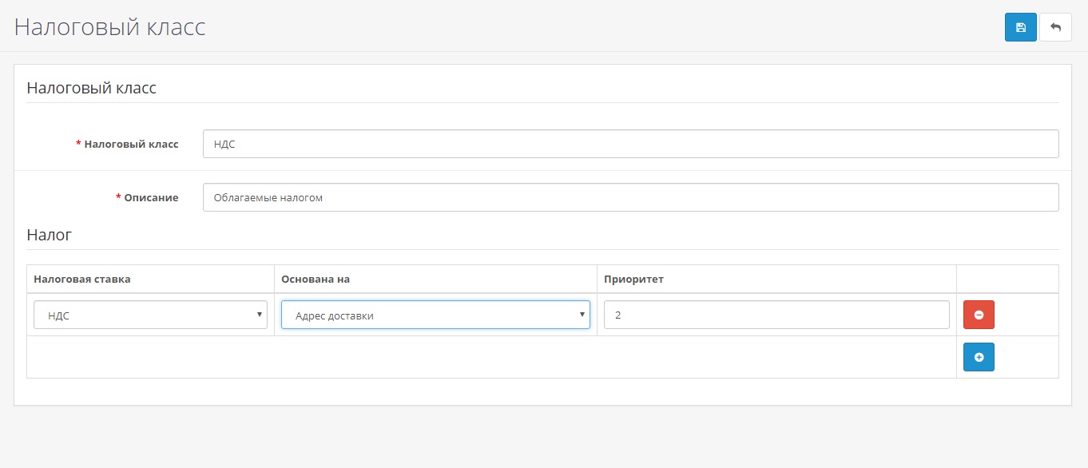This screenshot has width=1088, height=468.
Task: Select the Приоритет input containing 2
Action: (776, 315)
